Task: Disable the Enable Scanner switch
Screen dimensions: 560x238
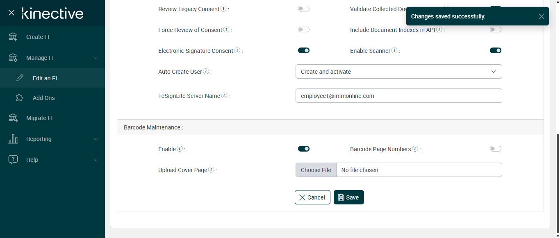Action: 496,50
